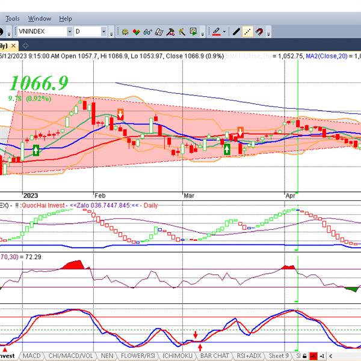Click the orange sell arrow marker in February
Screen dimensions: 361x361
[120, 114]
